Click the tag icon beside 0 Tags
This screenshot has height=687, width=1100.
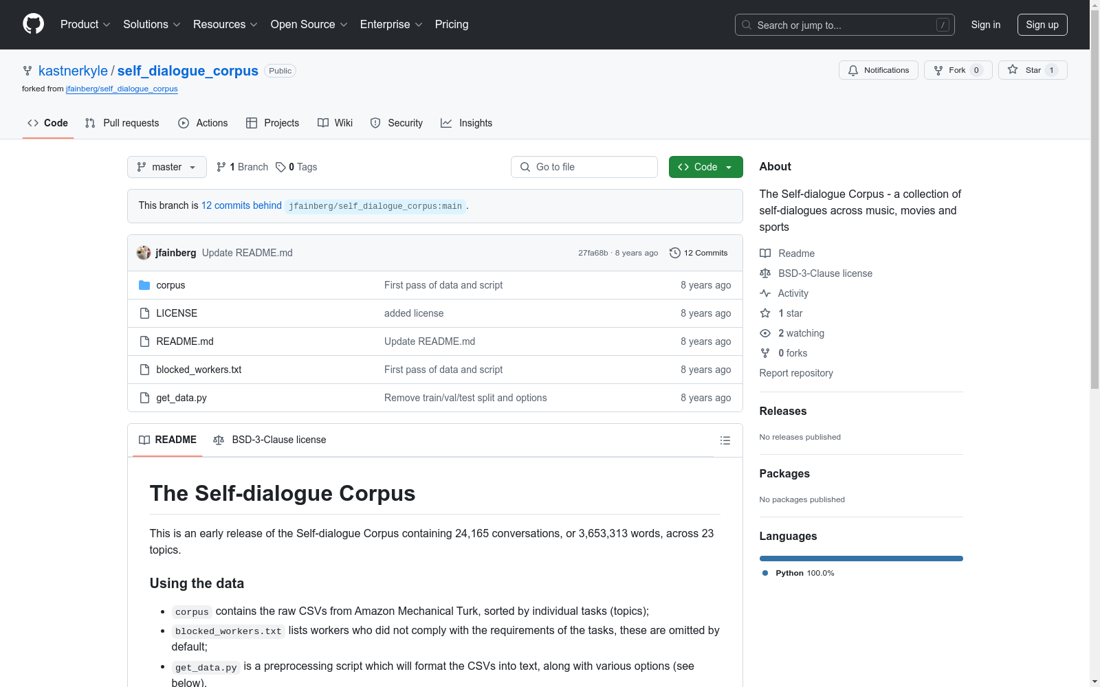tap(280, 167)
